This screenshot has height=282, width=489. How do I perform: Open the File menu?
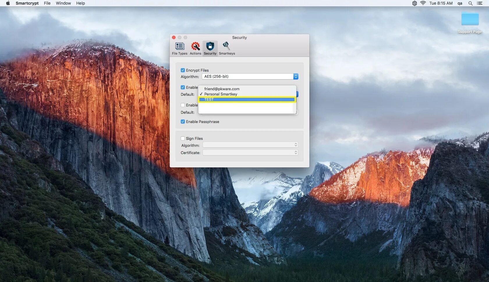47,3
